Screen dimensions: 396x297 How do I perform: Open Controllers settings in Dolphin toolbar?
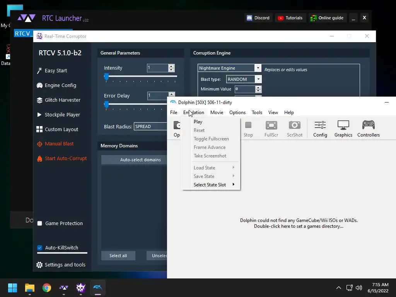pyautogui.click(x=369, y=129)
